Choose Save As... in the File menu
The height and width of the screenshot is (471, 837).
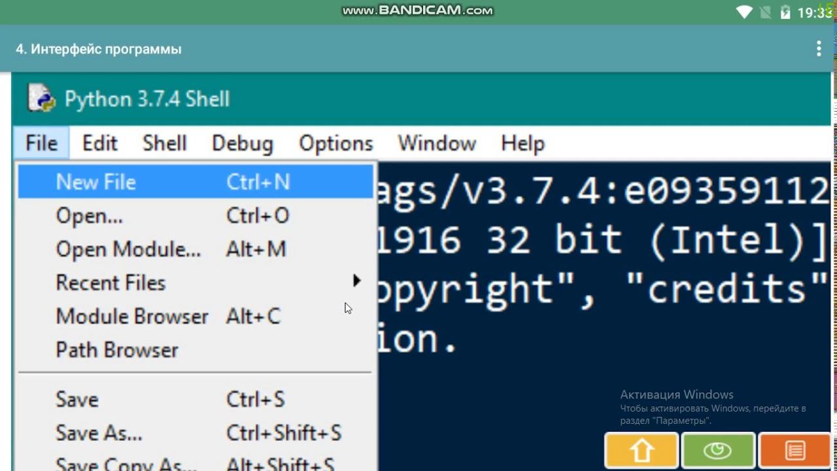[x=196, y=432]
